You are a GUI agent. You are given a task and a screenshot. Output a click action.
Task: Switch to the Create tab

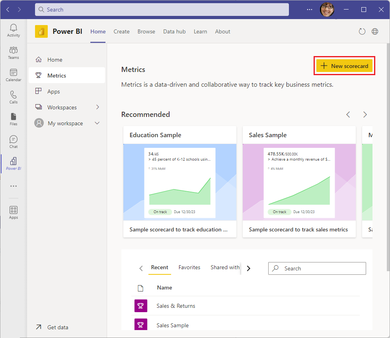(x=122, y=31)
